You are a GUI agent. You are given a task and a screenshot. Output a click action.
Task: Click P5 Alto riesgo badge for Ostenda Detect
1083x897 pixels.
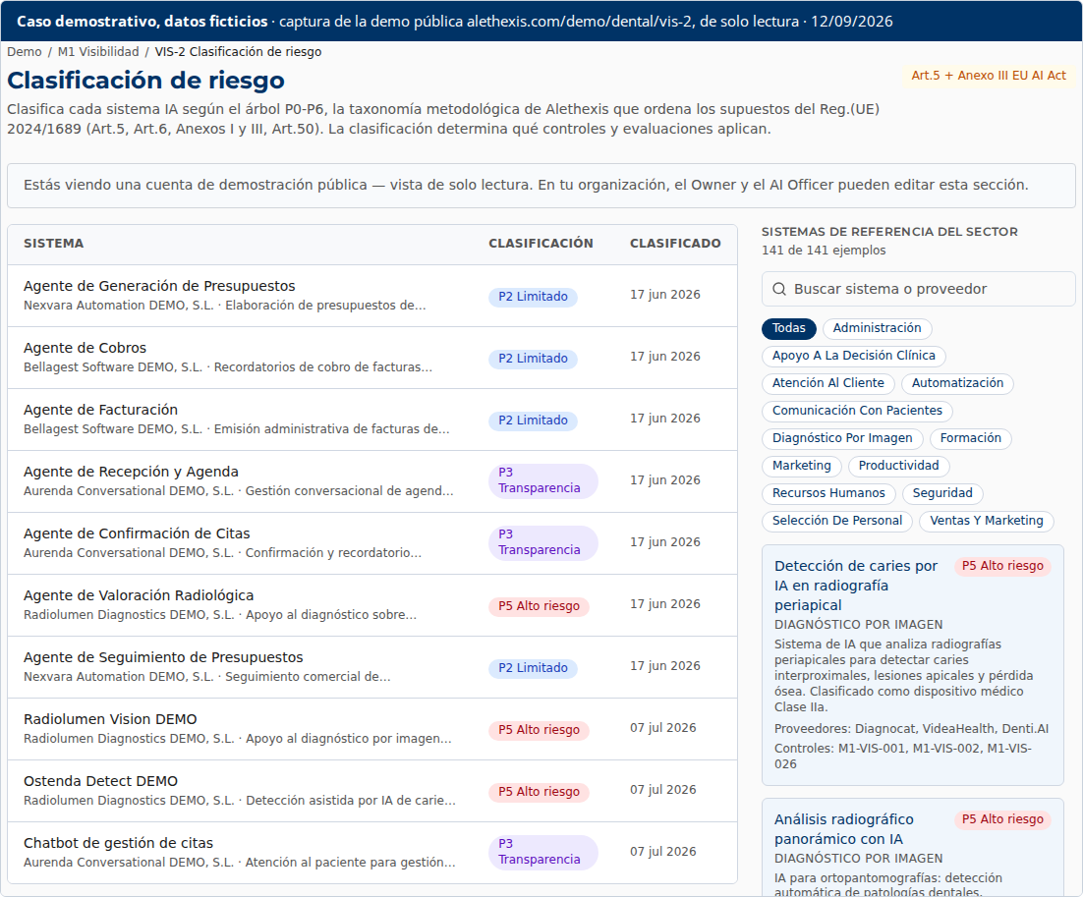[x=539, y=792]
